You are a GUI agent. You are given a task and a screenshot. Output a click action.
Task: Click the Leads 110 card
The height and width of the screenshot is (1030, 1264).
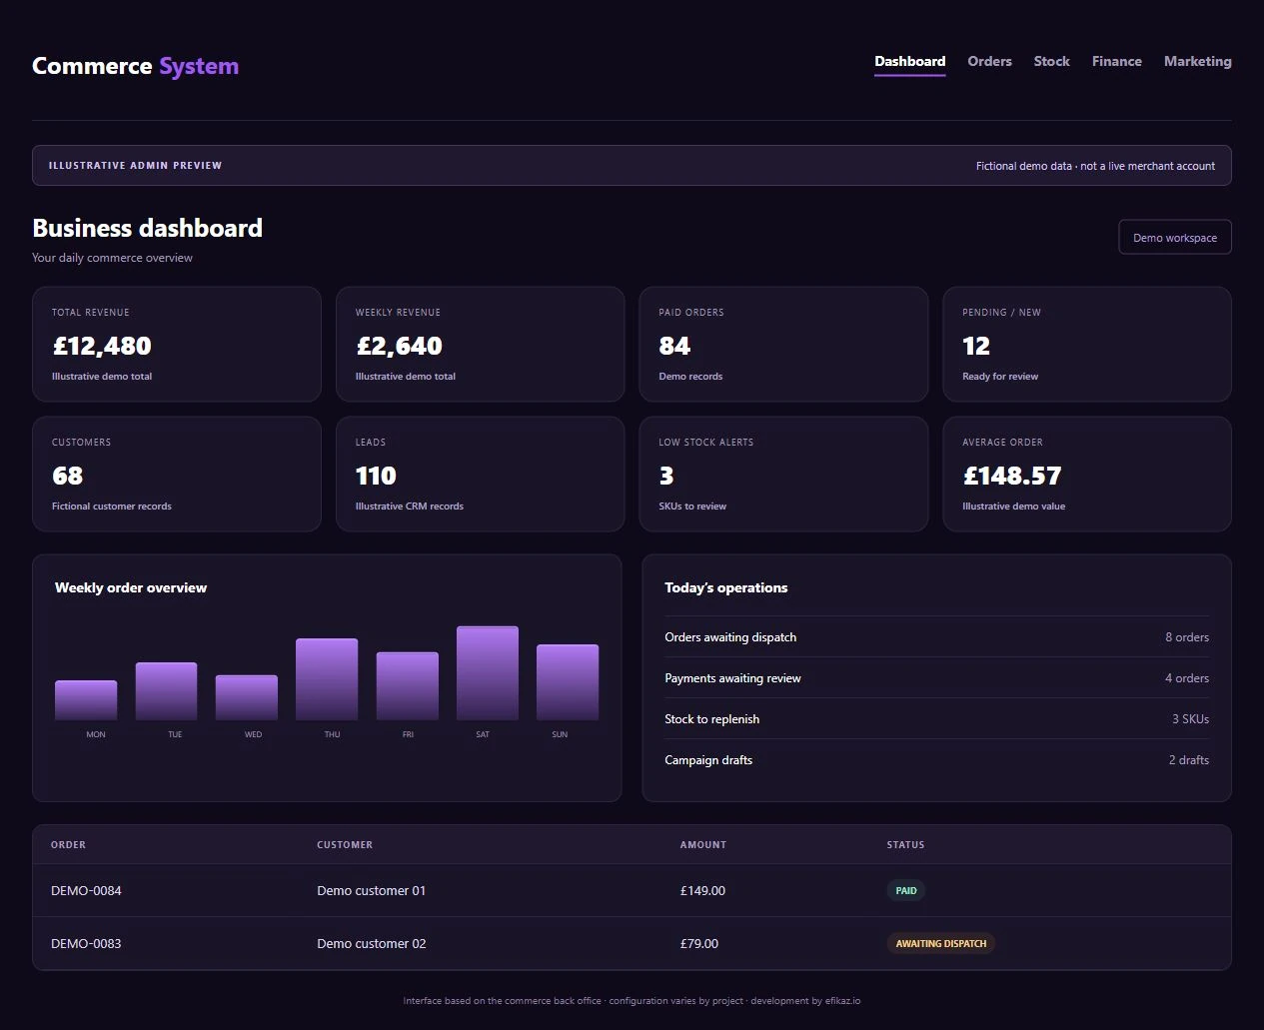481,475
